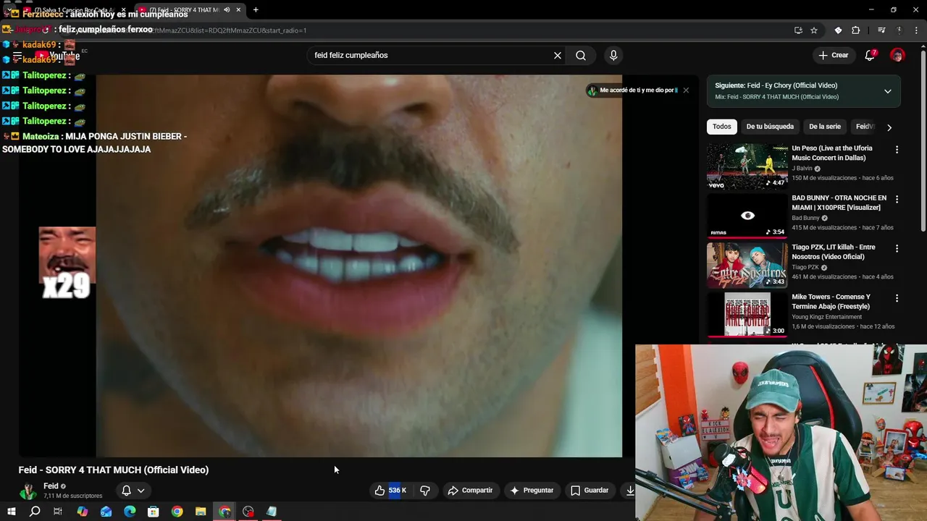Mute the Feid SORRY 4 THAT MUCH tab
Viewport: 927px width, 521px height.
point(227,10)
